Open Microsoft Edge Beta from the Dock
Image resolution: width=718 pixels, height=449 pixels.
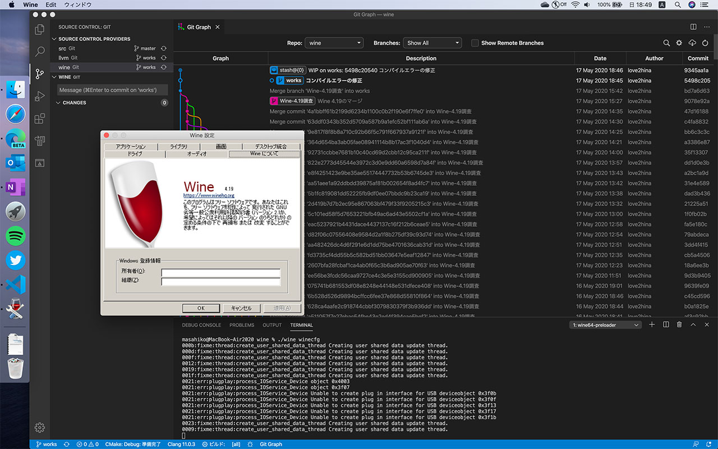(x=16, y=138)
